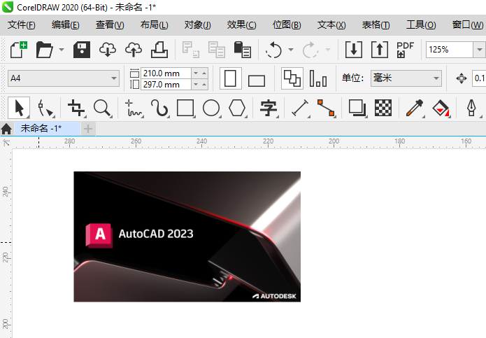
Task: Open the 编辑(E) menu
Action: 66,24
